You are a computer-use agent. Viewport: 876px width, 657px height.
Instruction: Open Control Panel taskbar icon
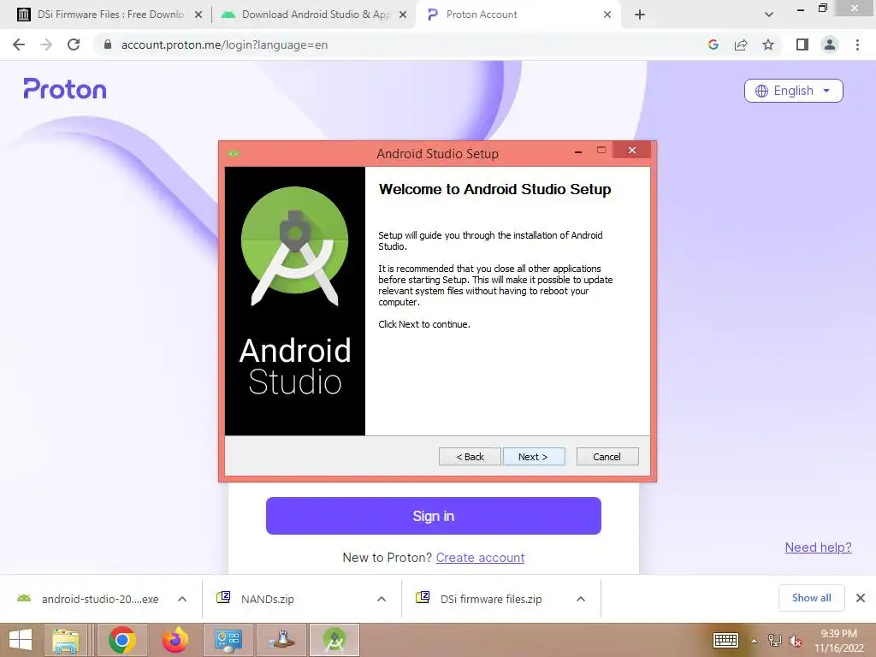(228, 640)
